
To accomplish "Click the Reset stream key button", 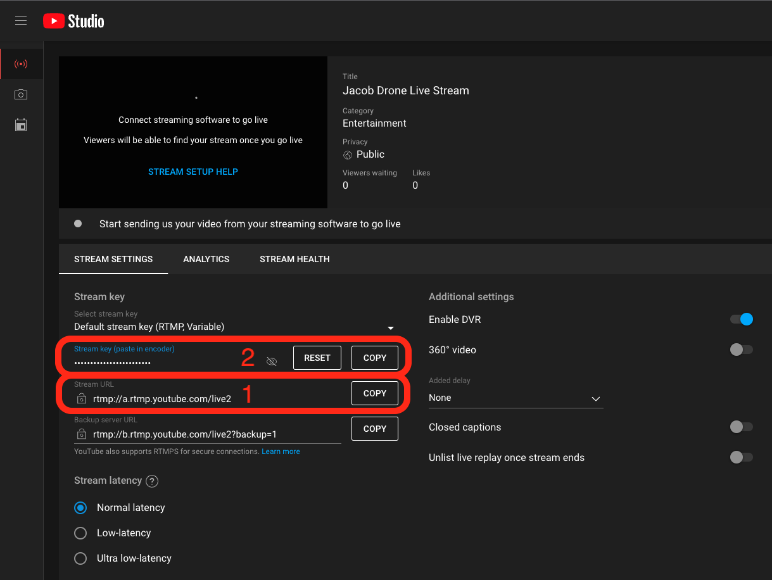I will click(317, 358).
